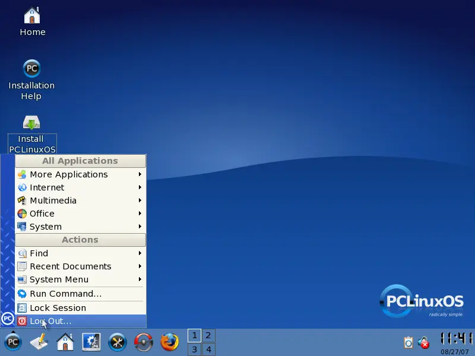The image size is (475, 356).
Task: Click the Multimedia film clapper icon
Action: pyautogui.click(x=22, y=201)
